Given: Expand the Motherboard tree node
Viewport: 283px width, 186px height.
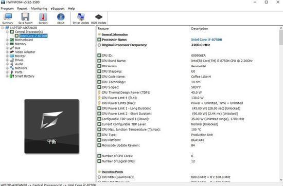Looking at the screenshot, I should 7,40.
